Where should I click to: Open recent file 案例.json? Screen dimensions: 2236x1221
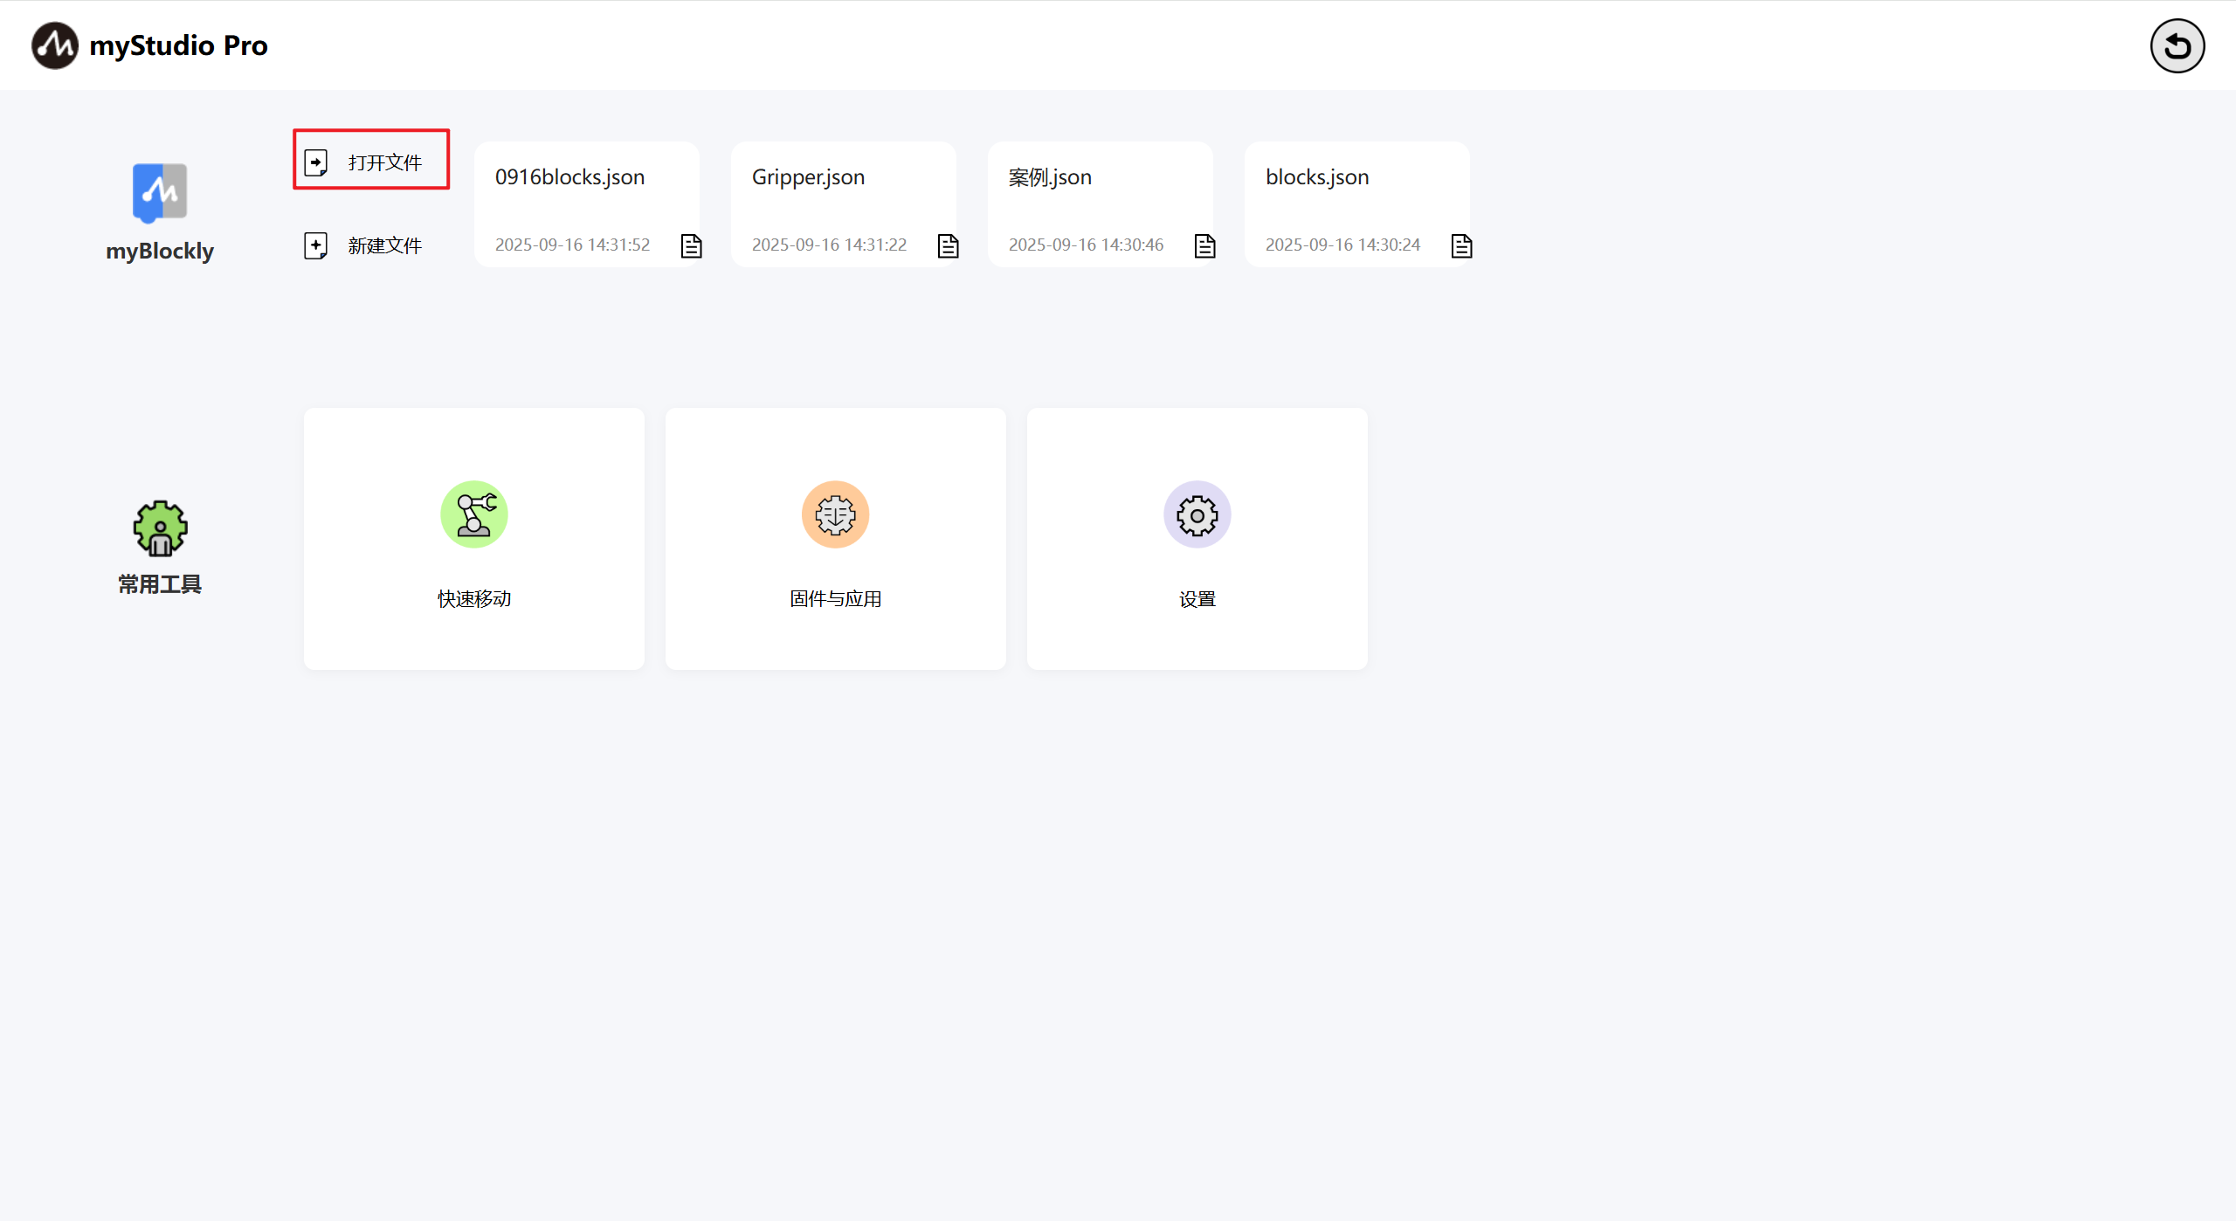tap(1050, 177)
